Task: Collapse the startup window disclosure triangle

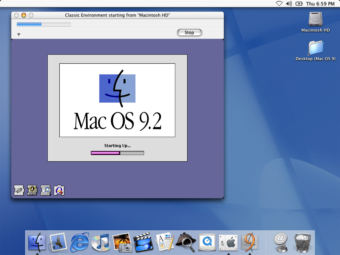Action: point(19,35)
